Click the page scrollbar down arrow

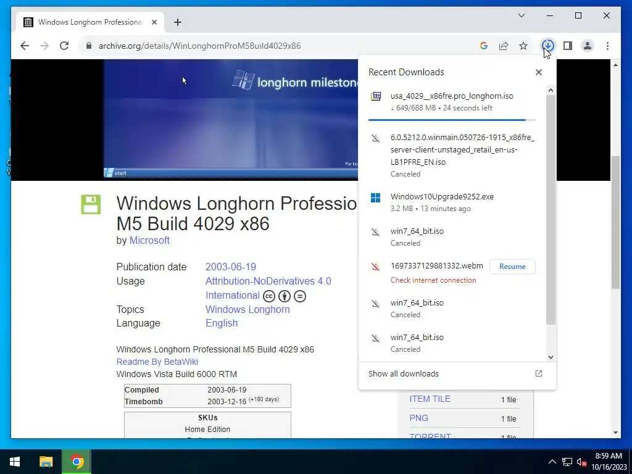click(x=615, y=433)
